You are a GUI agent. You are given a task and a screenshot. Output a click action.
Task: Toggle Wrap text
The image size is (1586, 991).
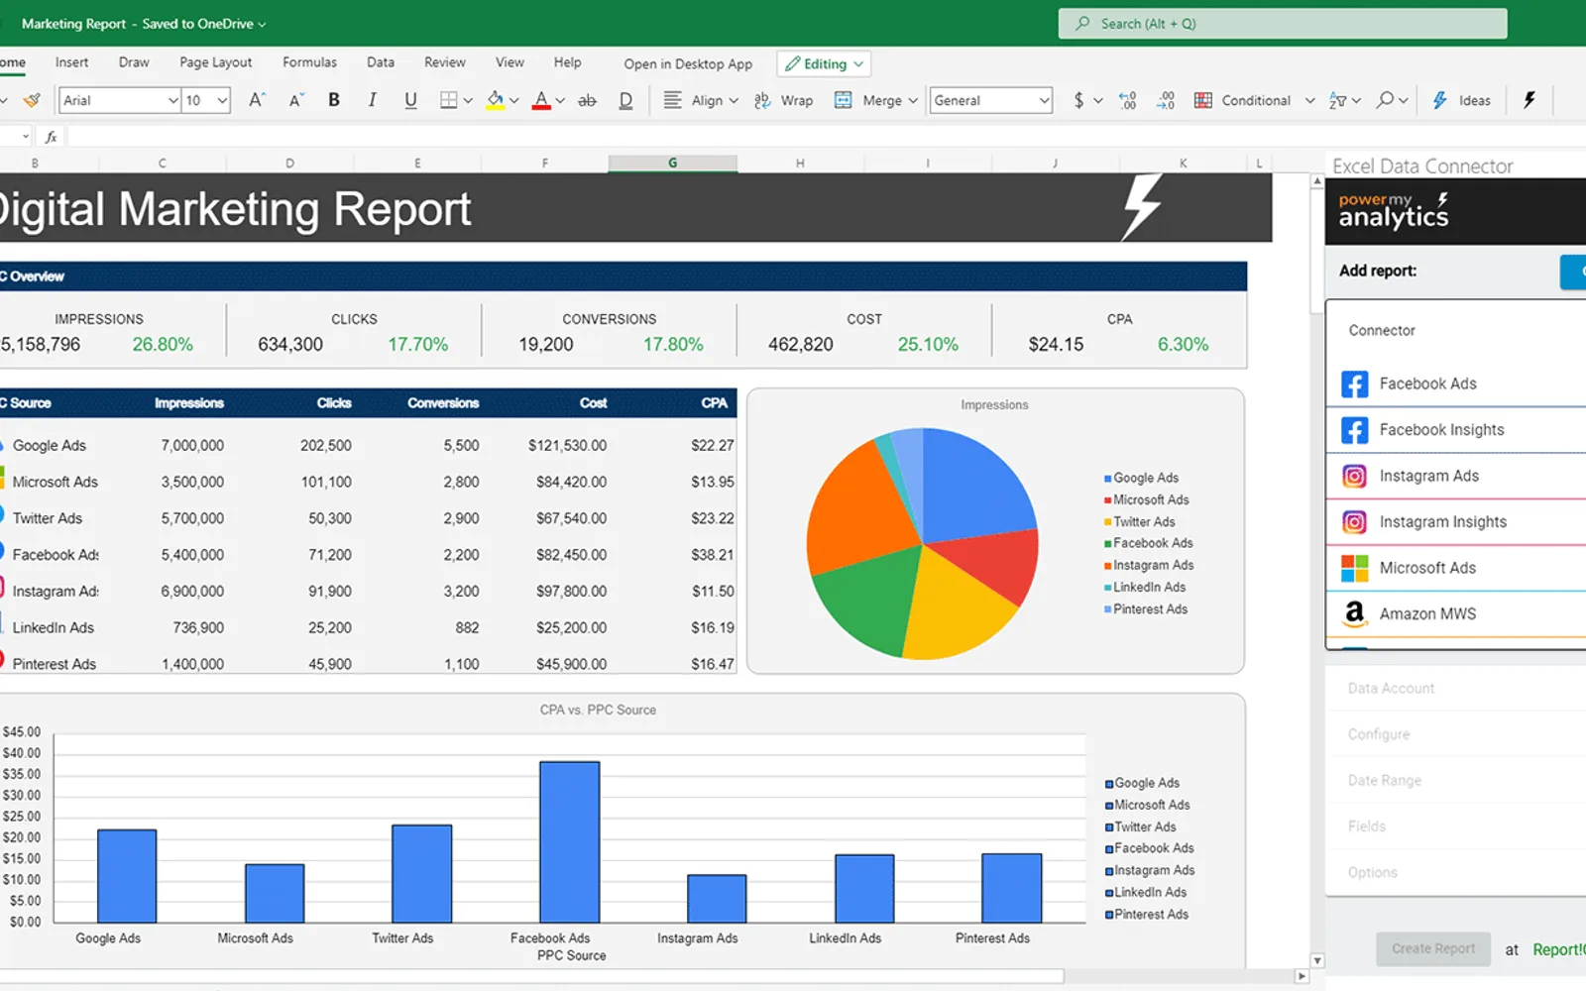click(x=783, y=100)
